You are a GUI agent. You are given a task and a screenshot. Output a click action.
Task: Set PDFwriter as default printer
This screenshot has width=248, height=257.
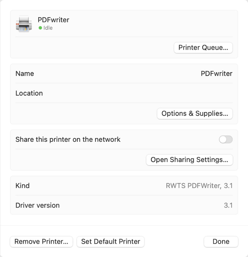(x=111, y=241)
